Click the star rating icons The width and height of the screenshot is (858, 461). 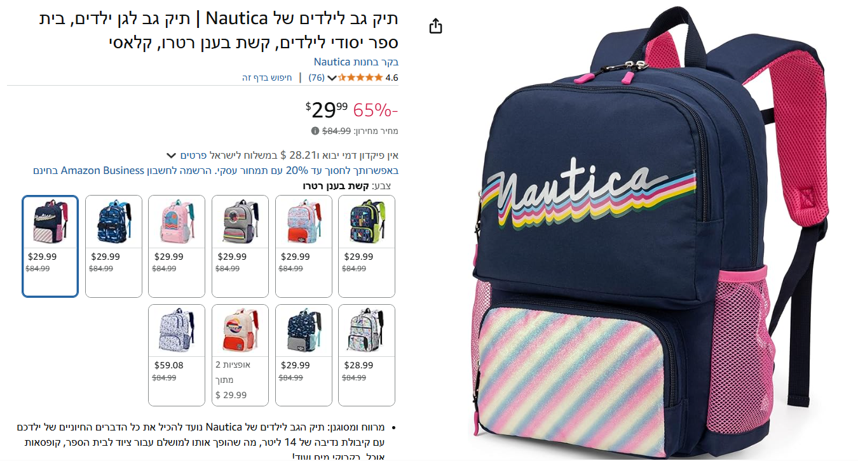click(360, 77)
